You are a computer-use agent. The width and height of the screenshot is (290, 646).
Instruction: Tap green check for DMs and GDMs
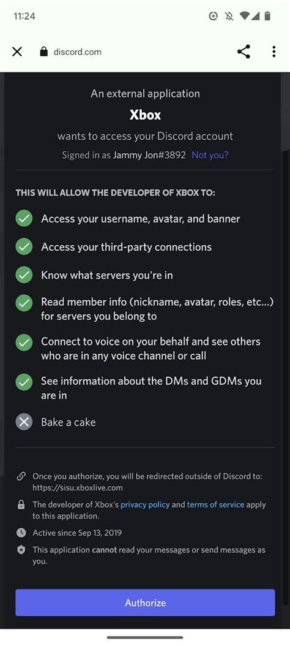pos(24,382)
